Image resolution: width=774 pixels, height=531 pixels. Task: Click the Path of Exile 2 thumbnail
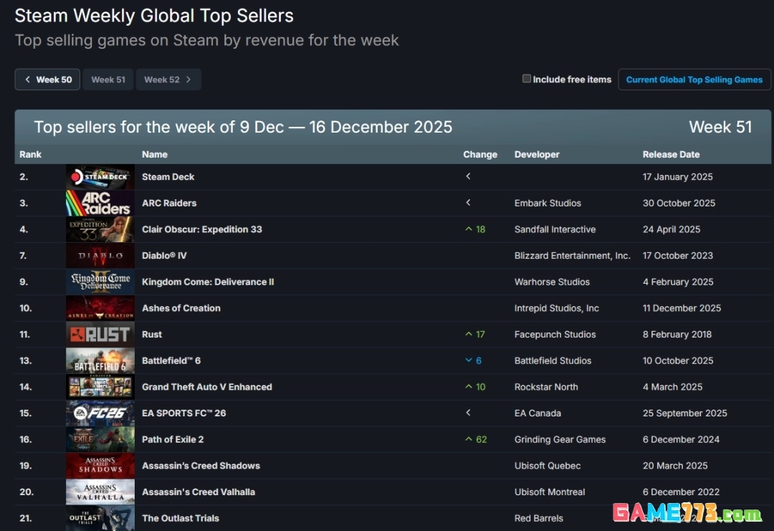pyautogui.click(x=100, y=440)
